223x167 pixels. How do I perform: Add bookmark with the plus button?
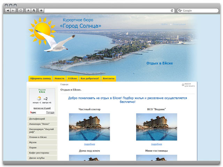tap(41, 10)
